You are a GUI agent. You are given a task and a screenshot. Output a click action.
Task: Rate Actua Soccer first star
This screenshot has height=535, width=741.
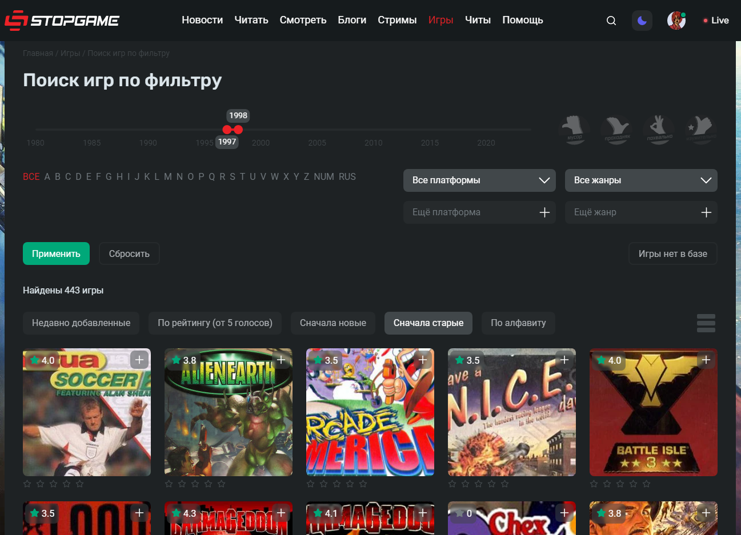pos(27,484)
